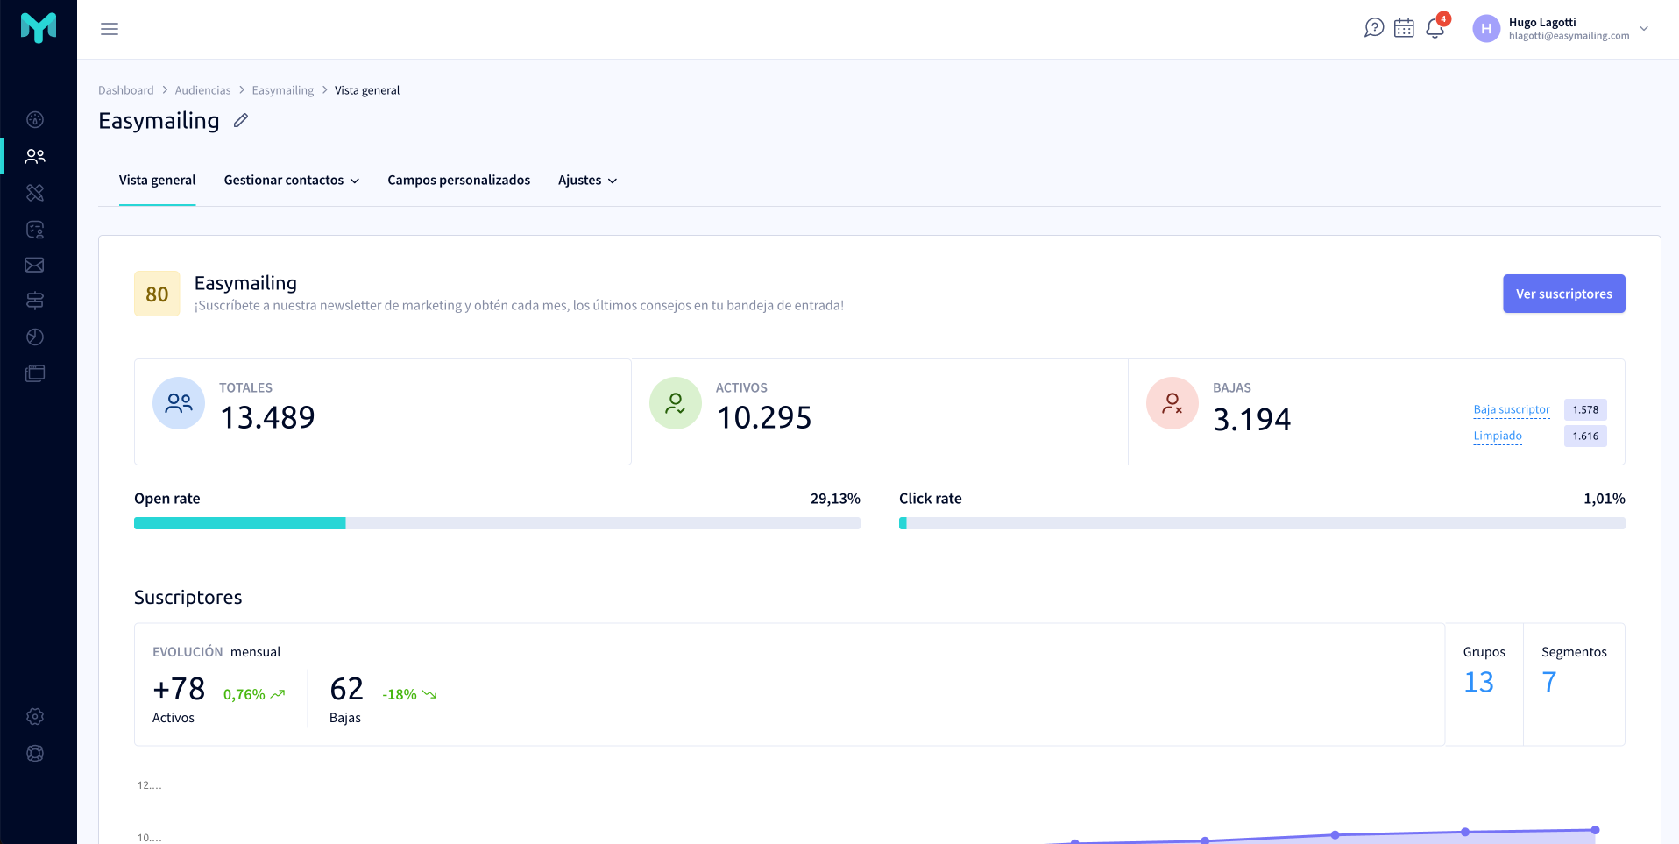The height and width of the screenshot is (844, 1679).
Task: Click the 1,01% click rate value
Action: pyautogui.click(x=1605, y=499)
